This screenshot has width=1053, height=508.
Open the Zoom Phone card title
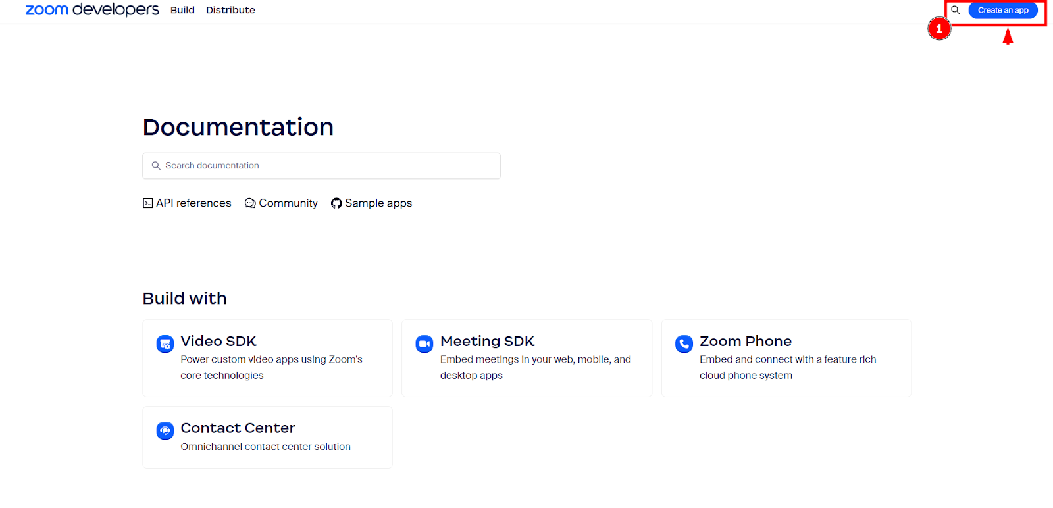746,341
